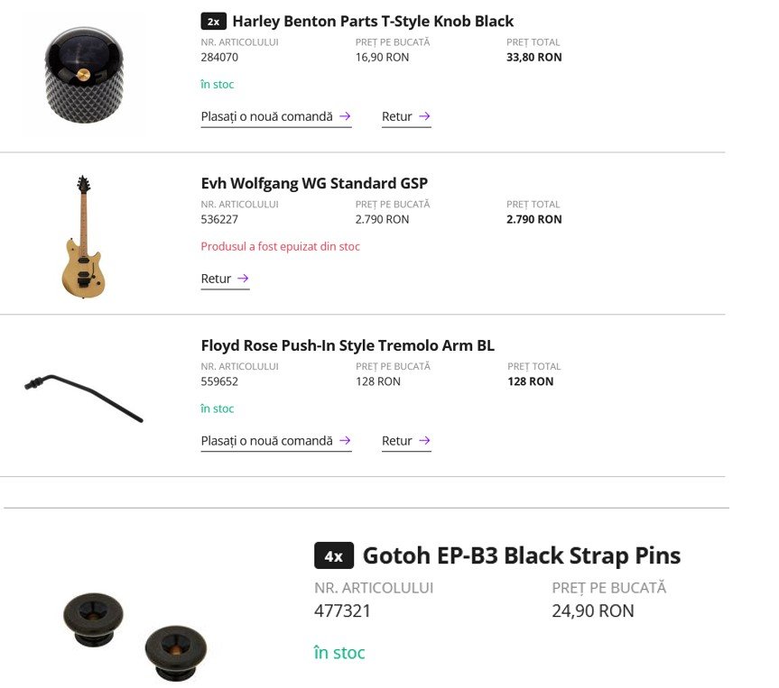Screen dimensions: 779x688
Task: Click arrow icon beside tremolo arm Retur
Action: (x=424, y=441)
